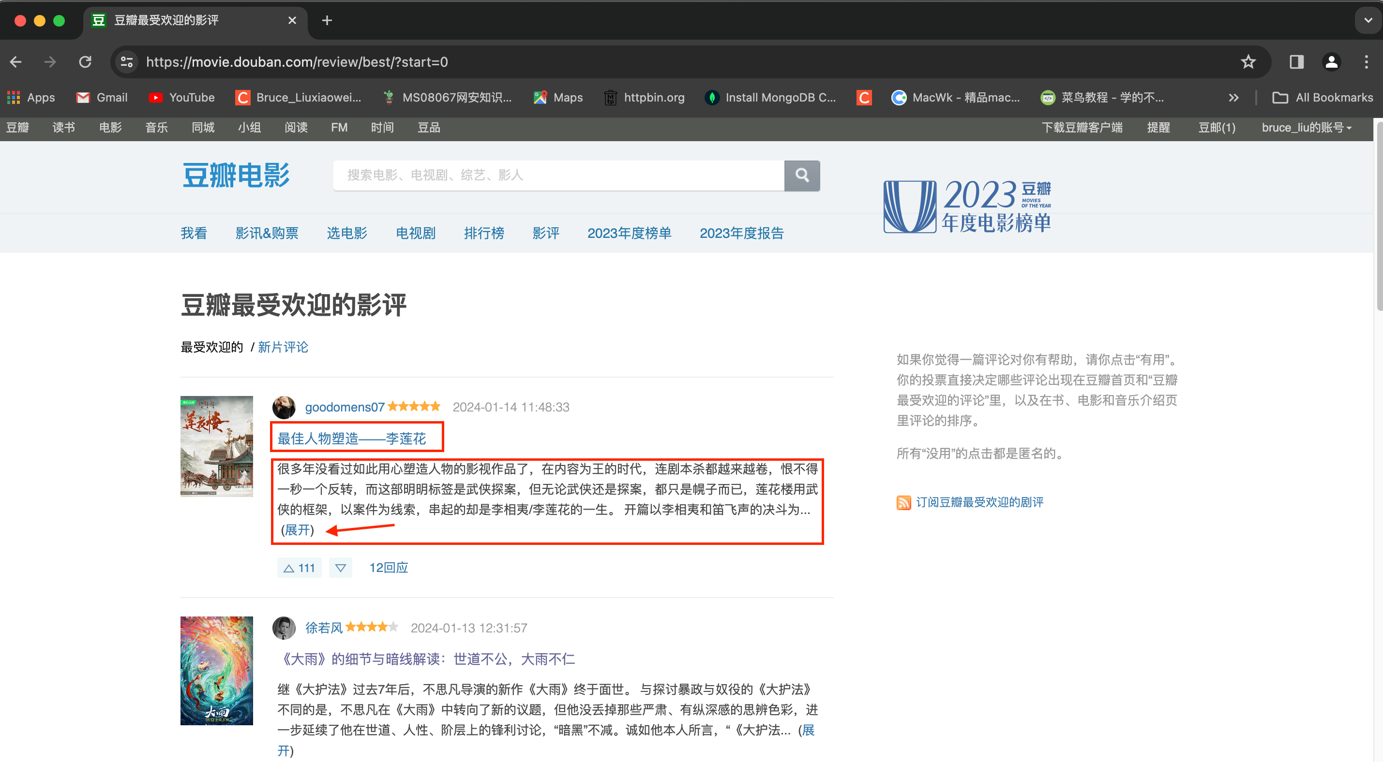Select the 电视剧 tab

click(x=416, y=233)
